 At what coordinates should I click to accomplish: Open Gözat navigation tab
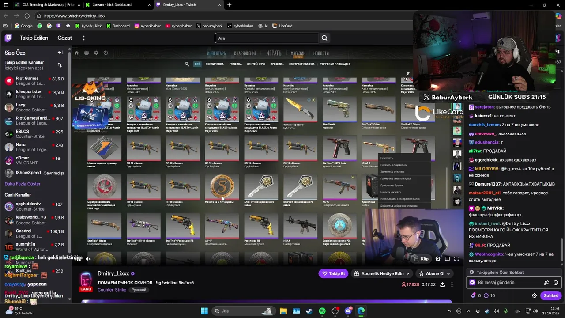click(64, 38)
